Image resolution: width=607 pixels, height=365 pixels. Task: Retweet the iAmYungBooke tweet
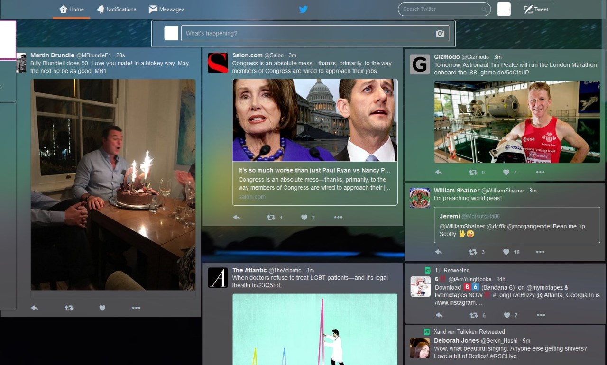[x=474, y=315]
